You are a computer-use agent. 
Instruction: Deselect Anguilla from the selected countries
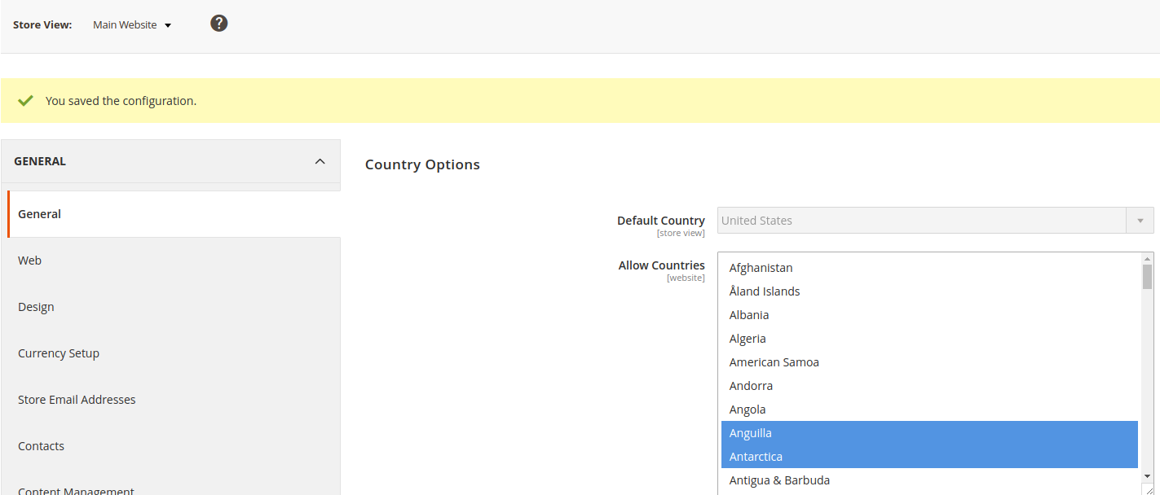(x=750, y=432)
